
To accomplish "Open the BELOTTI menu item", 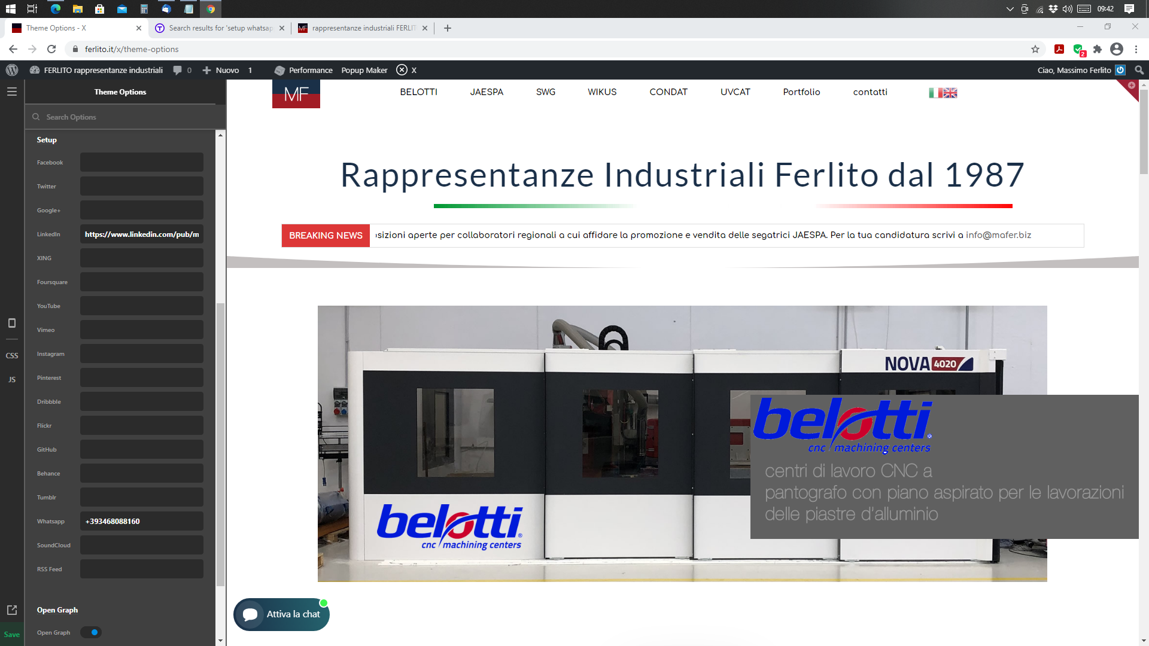I will point(419,92).
